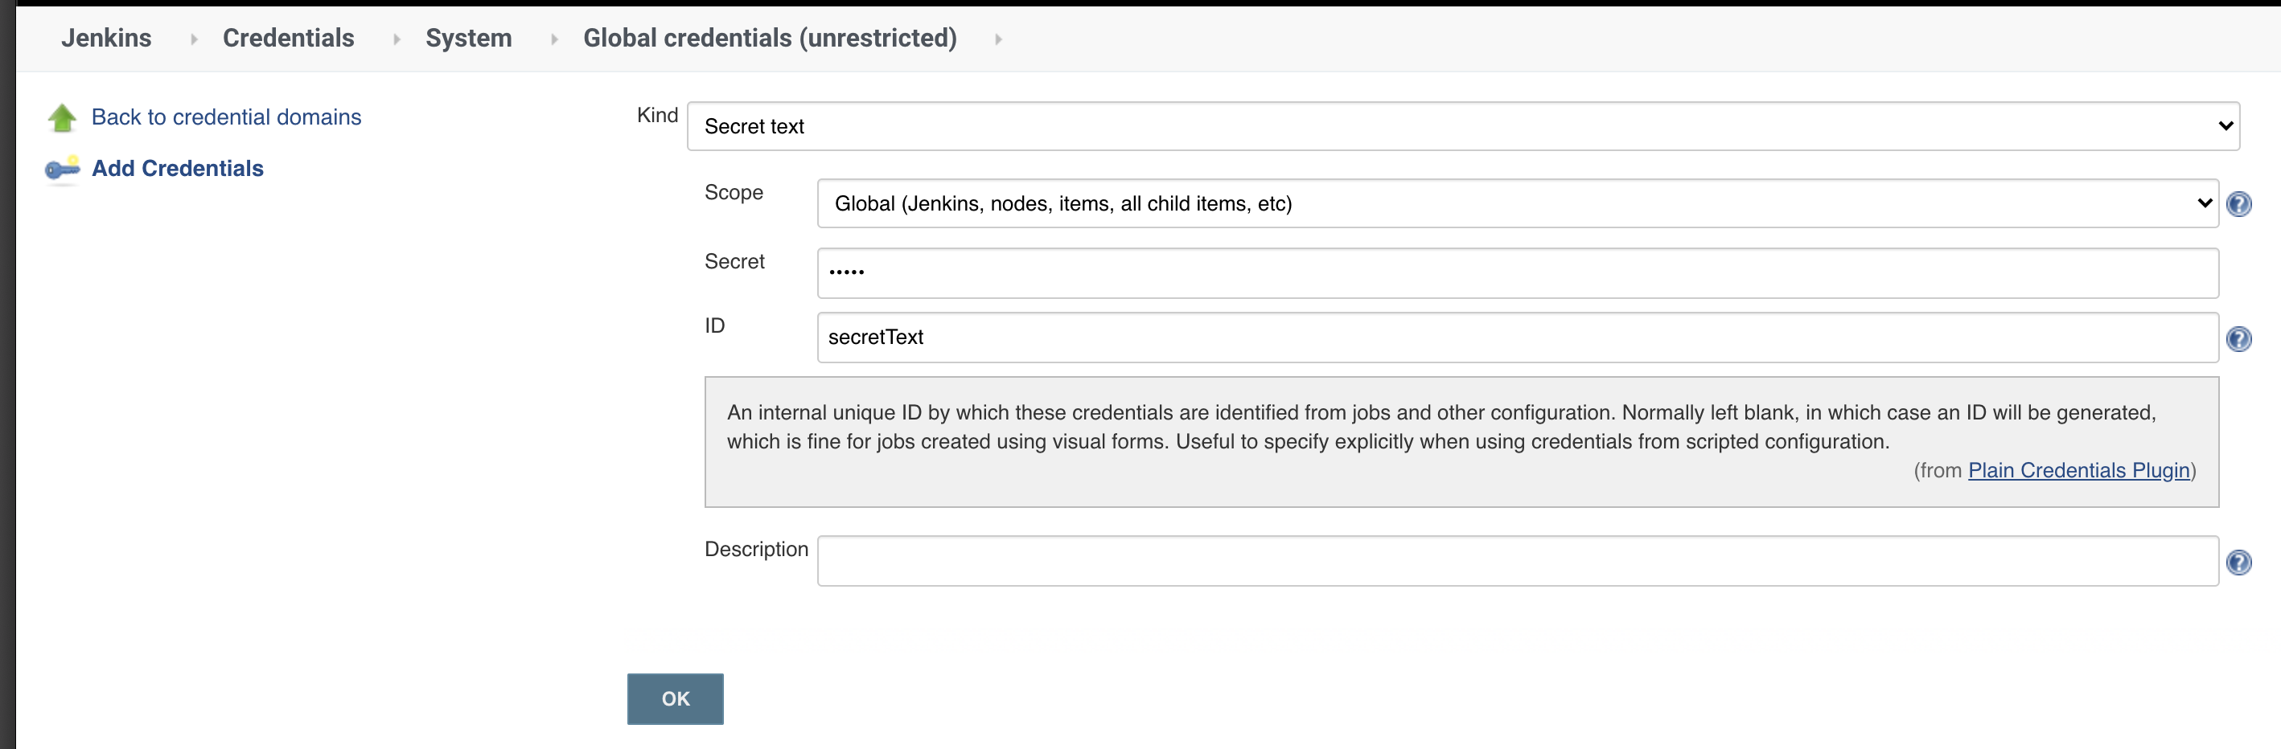Follow the Plain Credentials Plugin link
Viewport: 2281px width, 749px height.
tap(2078, 470)
